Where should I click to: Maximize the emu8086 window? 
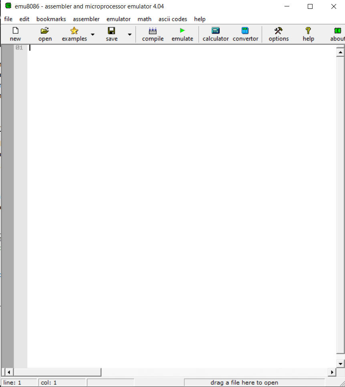[x=310, y=6]
